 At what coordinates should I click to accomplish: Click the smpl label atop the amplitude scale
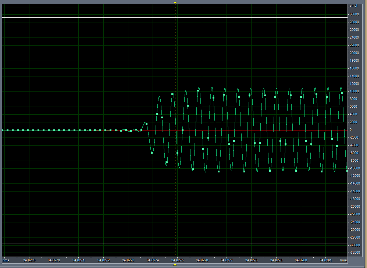tap(353, 6)
